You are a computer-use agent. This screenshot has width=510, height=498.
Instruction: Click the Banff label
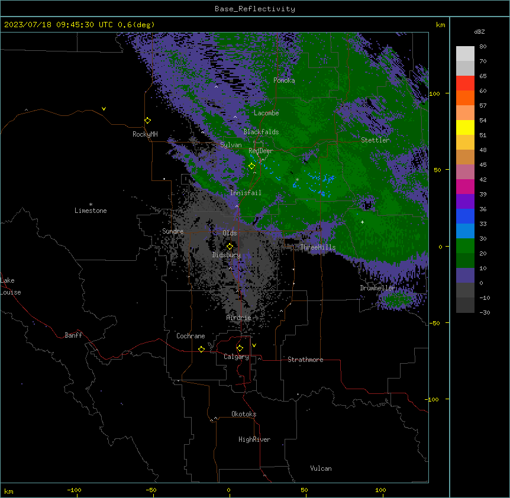pyautogui.click(x=73, y=335)
